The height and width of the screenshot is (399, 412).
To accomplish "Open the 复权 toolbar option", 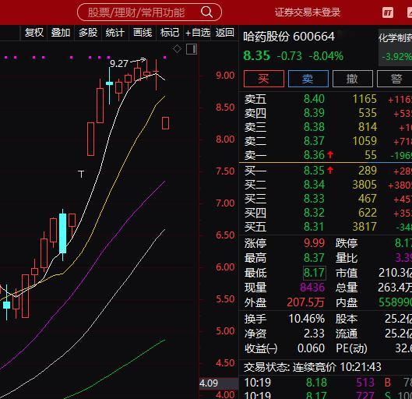I will click(x=34, y=33).
